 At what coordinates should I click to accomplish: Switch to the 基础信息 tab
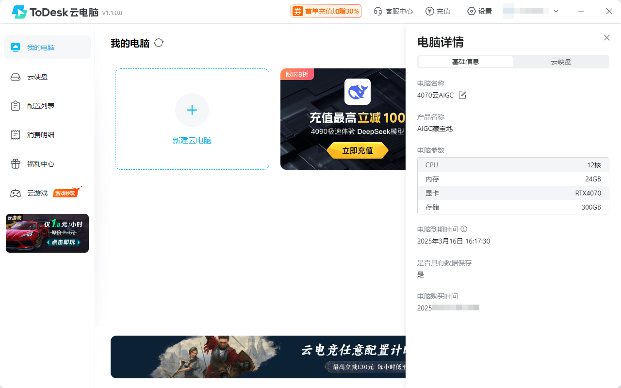pyautogui.click(x=466, y=62)
